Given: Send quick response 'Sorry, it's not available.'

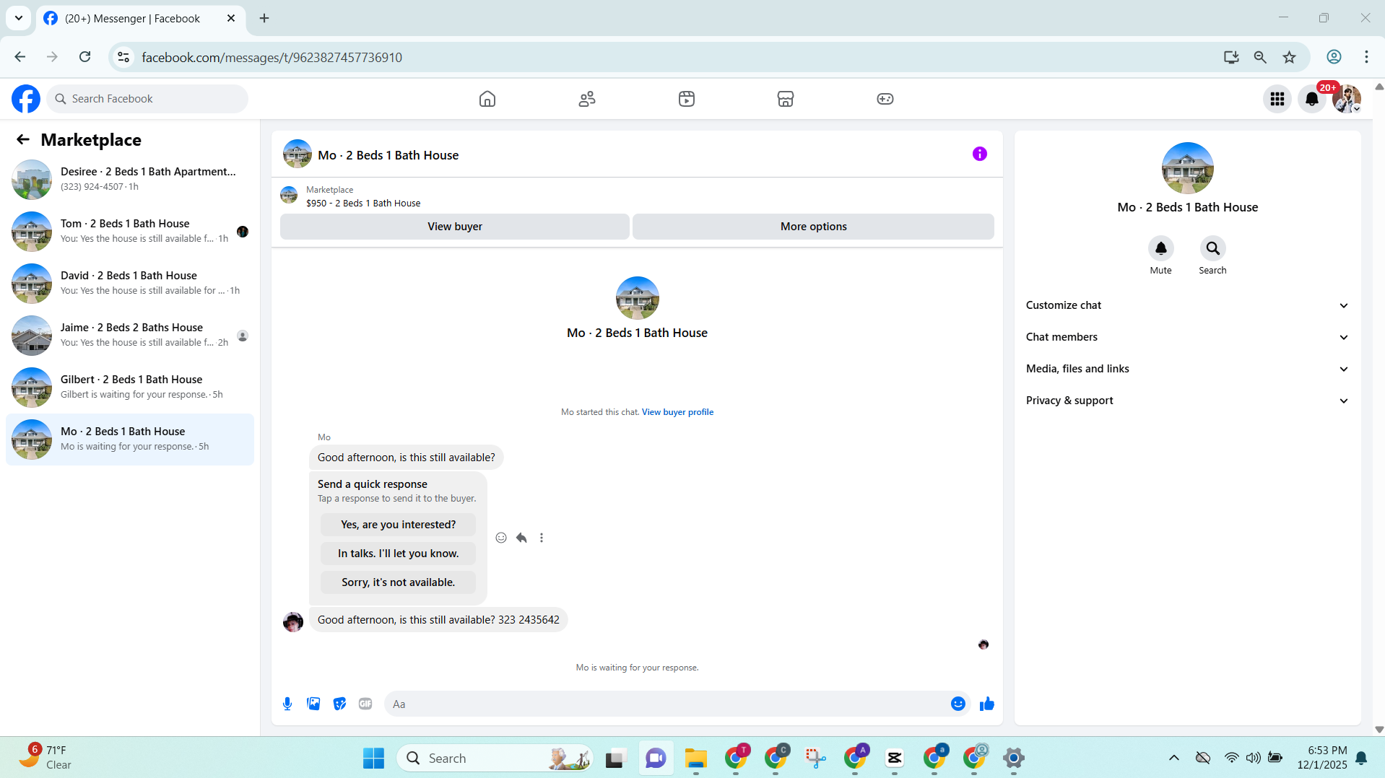Looking at the screenshot, I should click(x=399, y=582).
